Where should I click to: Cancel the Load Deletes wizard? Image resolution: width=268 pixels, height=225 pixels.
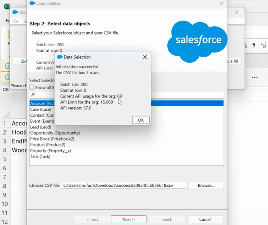click(205, 219)
